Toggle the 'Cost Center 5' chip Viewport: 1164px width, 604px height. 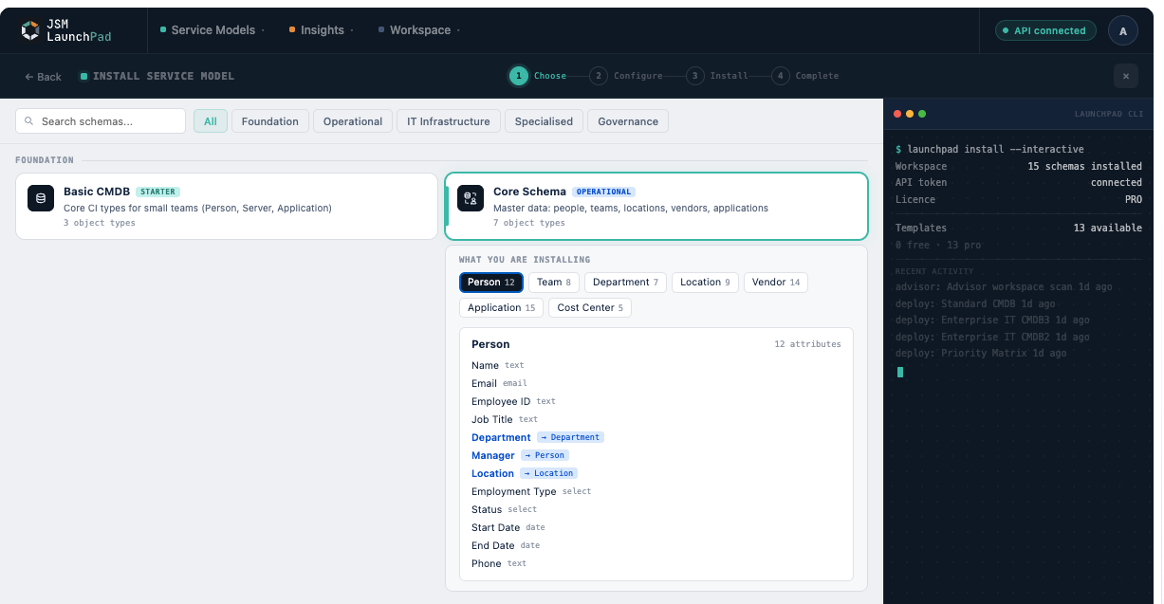tap(589, 307)
